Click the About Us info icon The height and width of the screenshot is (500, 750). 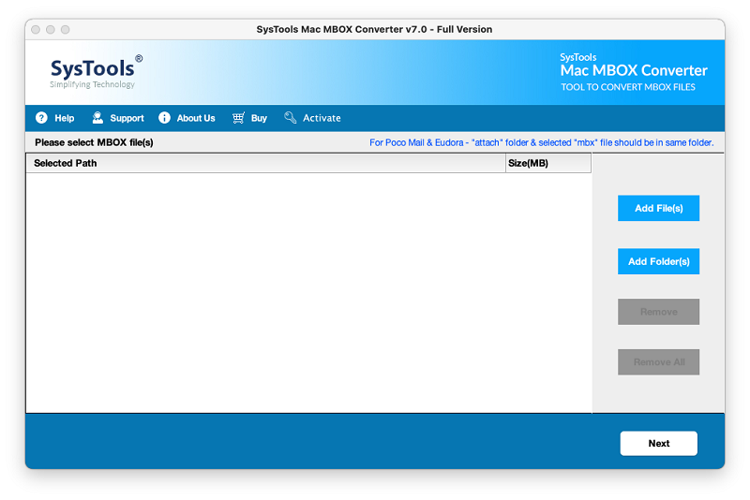pyautogui.click(x=164, y=118)
